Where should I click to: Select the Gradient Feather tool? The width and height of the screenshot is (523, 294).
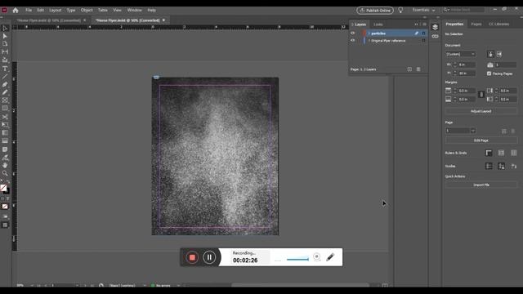[x=5, y=140]
